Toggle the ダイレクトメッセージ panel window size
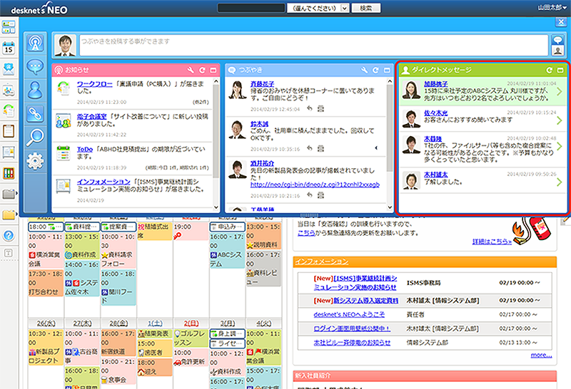The height and width of the screenshot is (389, 571). (560, 71)
